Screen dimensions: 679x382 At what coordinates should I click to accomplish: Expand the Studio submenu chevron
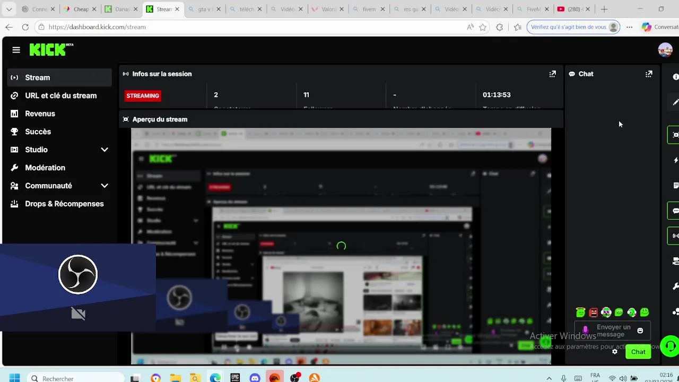105,150
